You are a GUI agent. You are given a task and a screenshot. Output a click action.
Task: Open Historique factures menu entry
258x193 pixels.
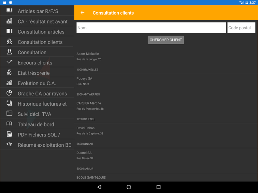coord(42,104)
